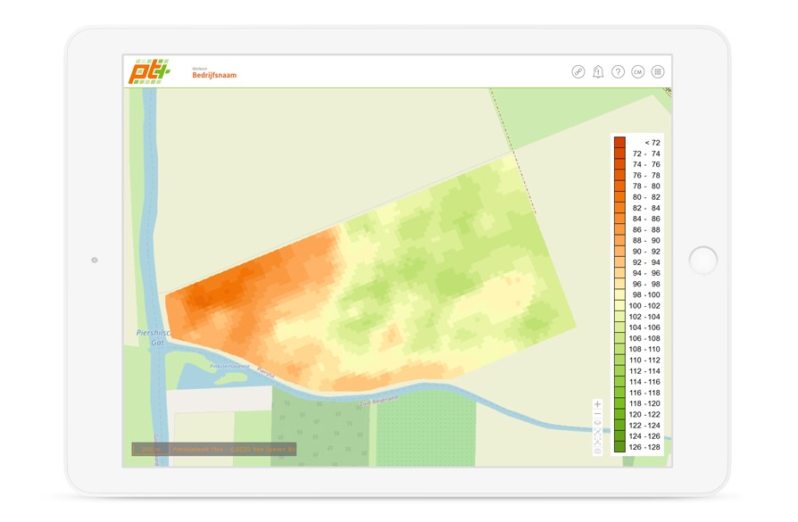Viewport: 798px width, 522px height.
Task: Click the CM user avatar icon
Action: coord(637,72)
